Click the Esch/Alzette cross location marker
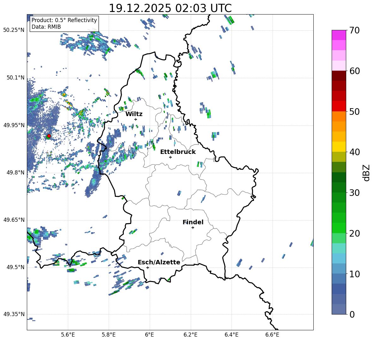This screenshot has height=341, width=374. [x=148, y=268]
